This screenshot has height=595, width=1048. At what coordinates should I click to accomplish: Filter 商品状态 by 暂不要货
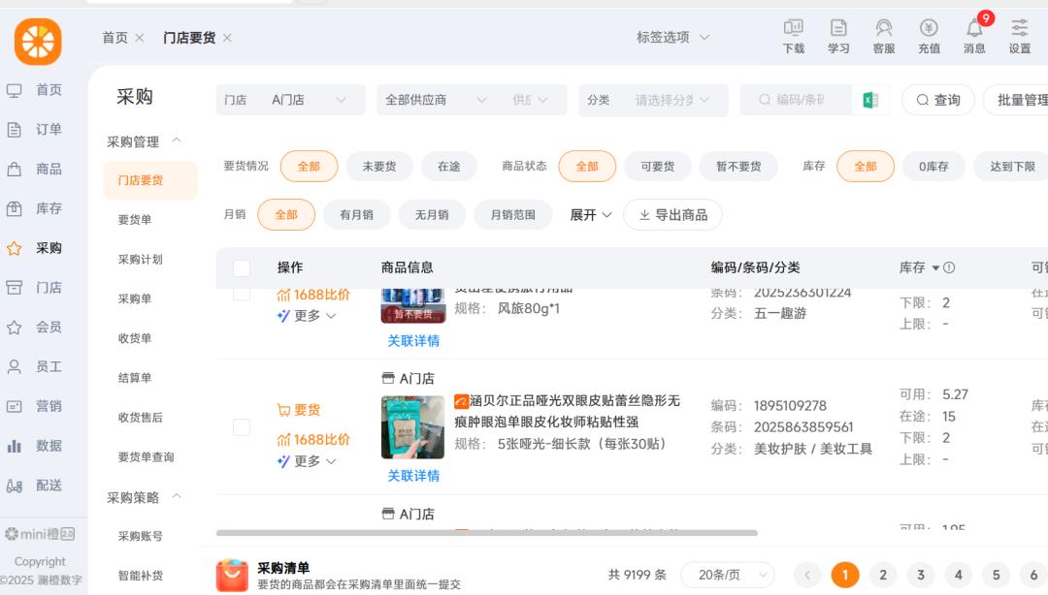(738, 167)
